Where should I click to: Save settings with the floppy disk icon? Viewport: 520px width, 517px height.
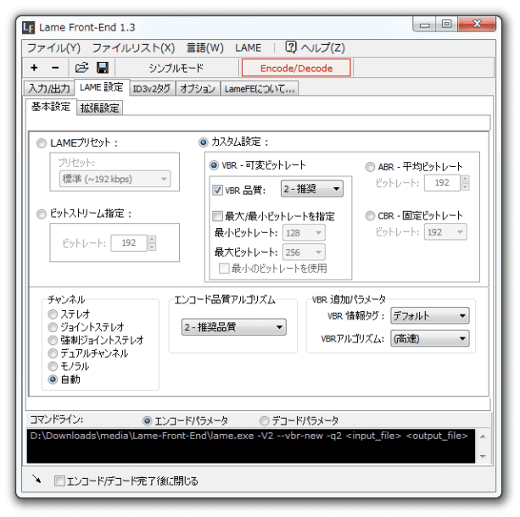(103, 68)
